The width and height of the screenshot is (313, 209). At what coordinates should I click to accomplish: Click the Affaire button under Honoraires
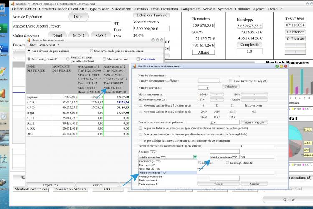(203, 52)
